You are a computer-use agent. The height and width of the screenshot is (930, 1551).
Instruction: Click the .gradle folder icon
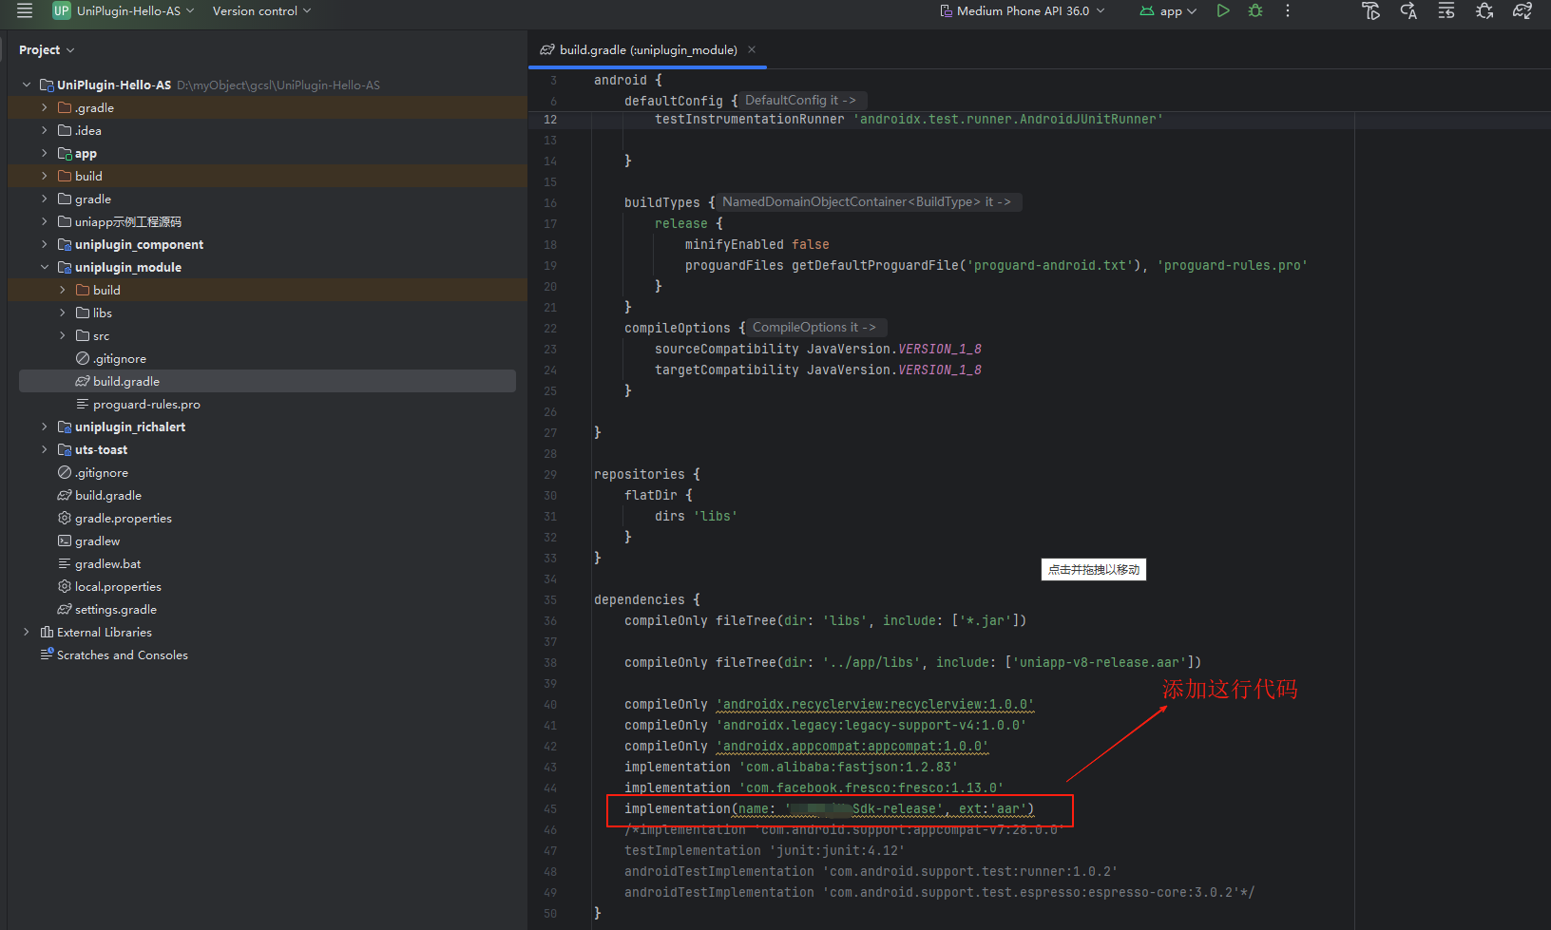click(65, 107)
